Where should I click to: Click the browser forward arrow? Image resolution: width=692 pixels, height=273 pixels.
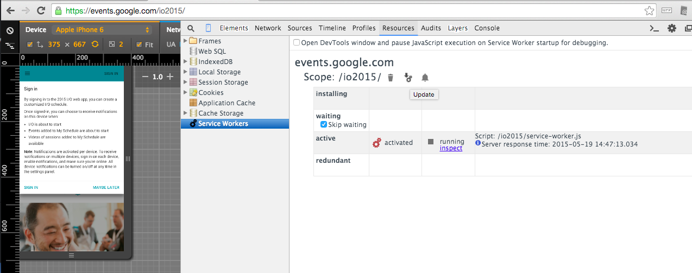coord(25,10)
